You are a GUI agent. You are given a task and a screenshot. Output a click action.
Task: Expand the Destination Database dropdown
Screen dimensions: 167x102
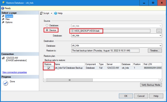click(x=160, y=46)
